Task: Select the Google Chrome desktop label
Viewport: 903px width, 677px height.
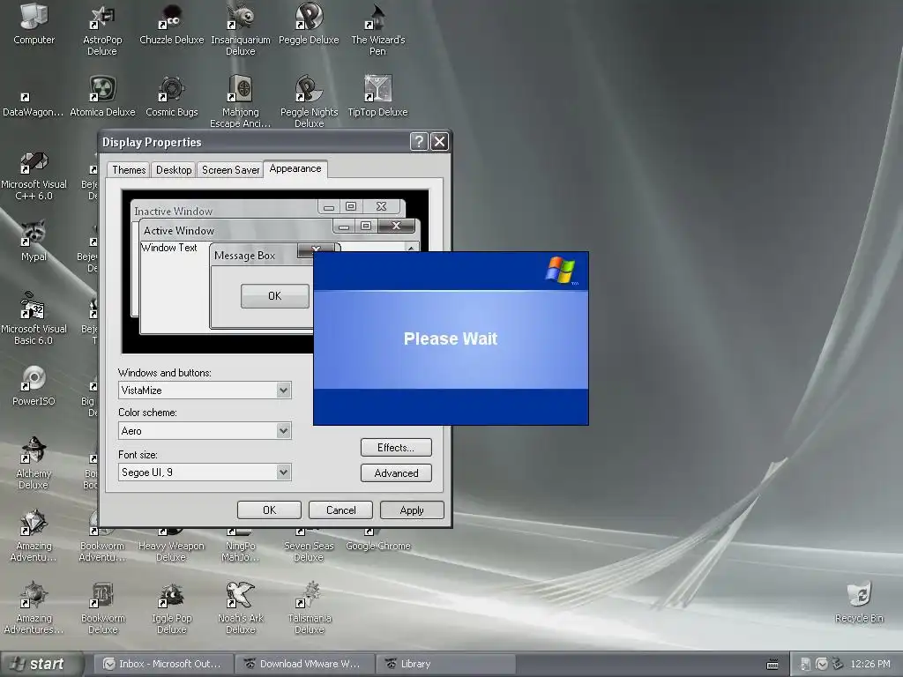Action: point(377,546)
